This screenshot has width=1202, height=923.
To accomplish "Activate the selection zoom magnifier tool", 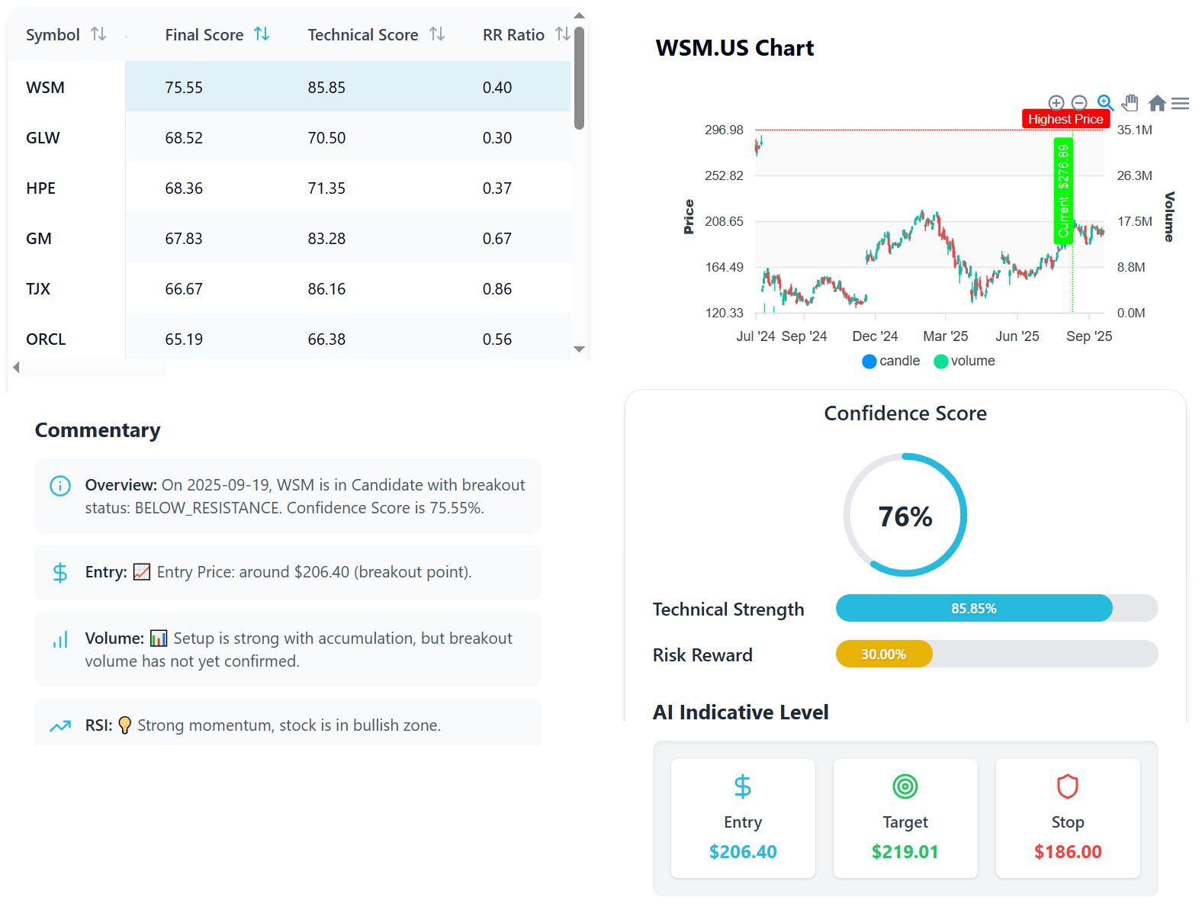I will [1104, 102].
